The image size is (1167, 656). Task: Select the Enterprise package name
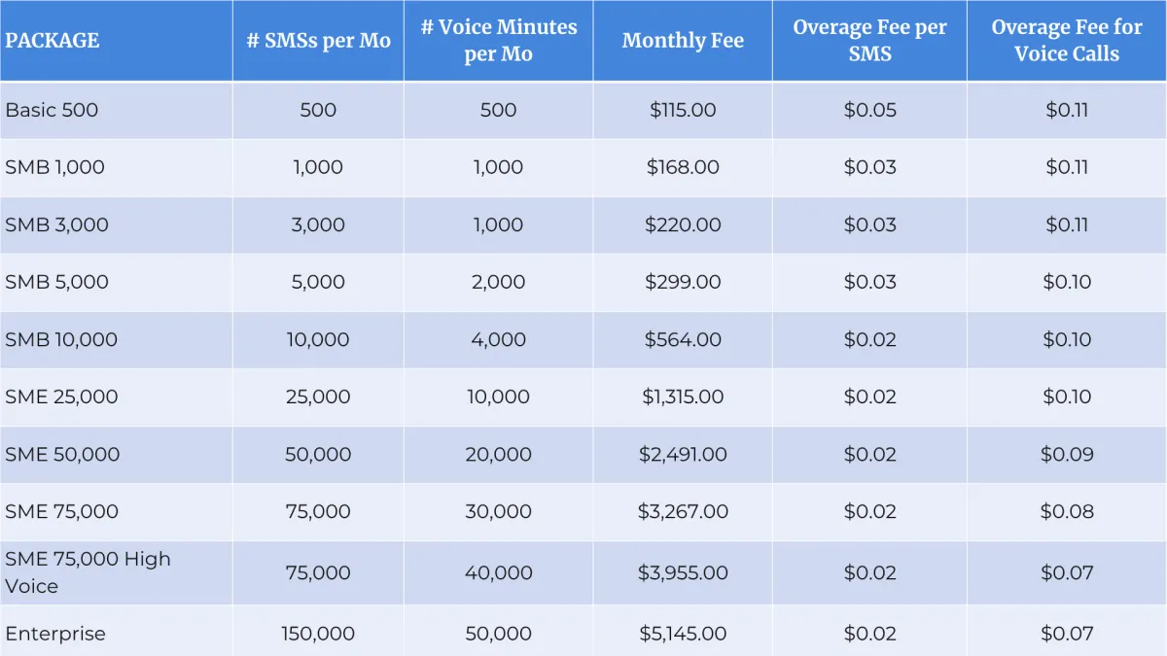(55, 634)
